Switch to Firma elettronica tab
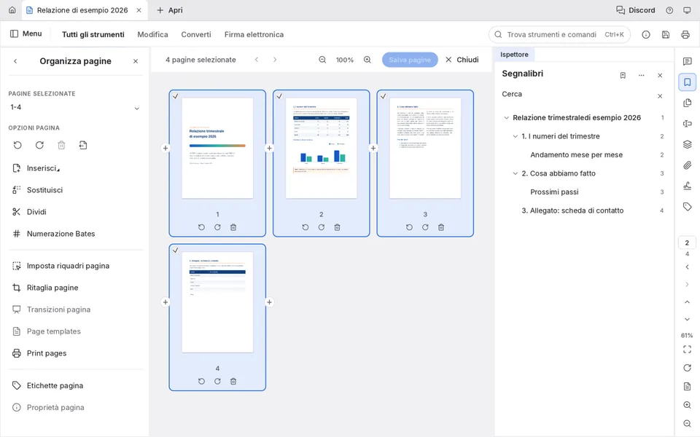The height and width of the screenshot is (437, 700). 254,34
